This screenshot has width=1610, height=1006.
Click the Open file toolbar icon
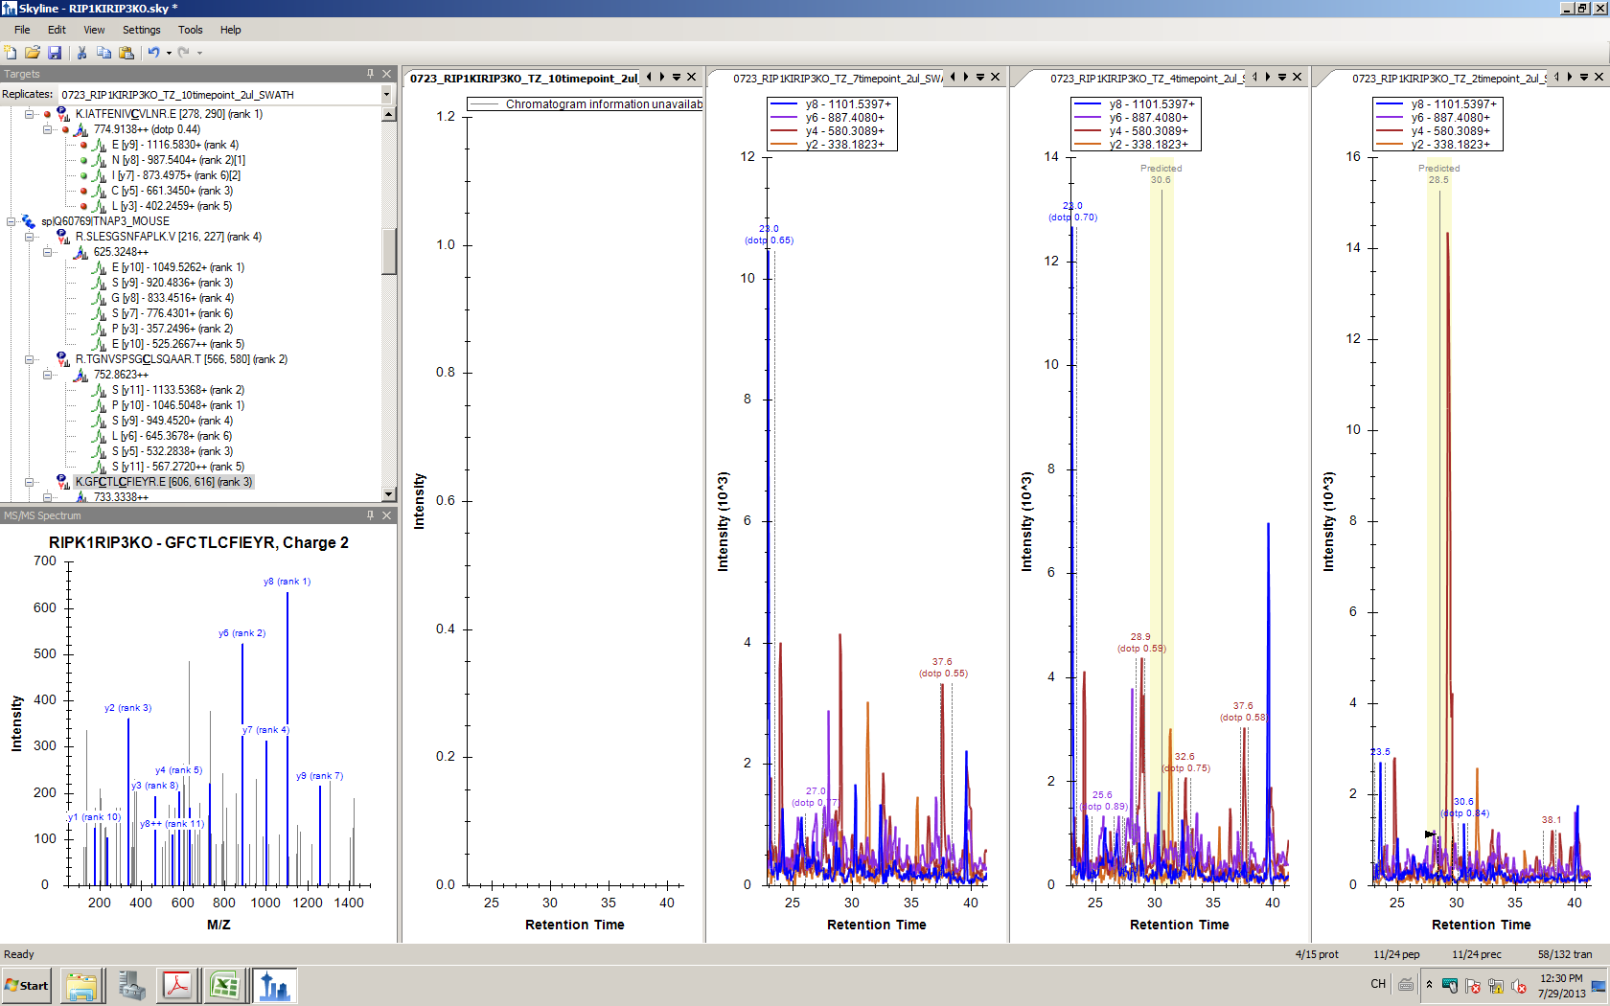click(x=33, y=53)
